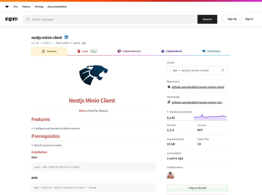Open the Homepage github link

click(198, 102)
